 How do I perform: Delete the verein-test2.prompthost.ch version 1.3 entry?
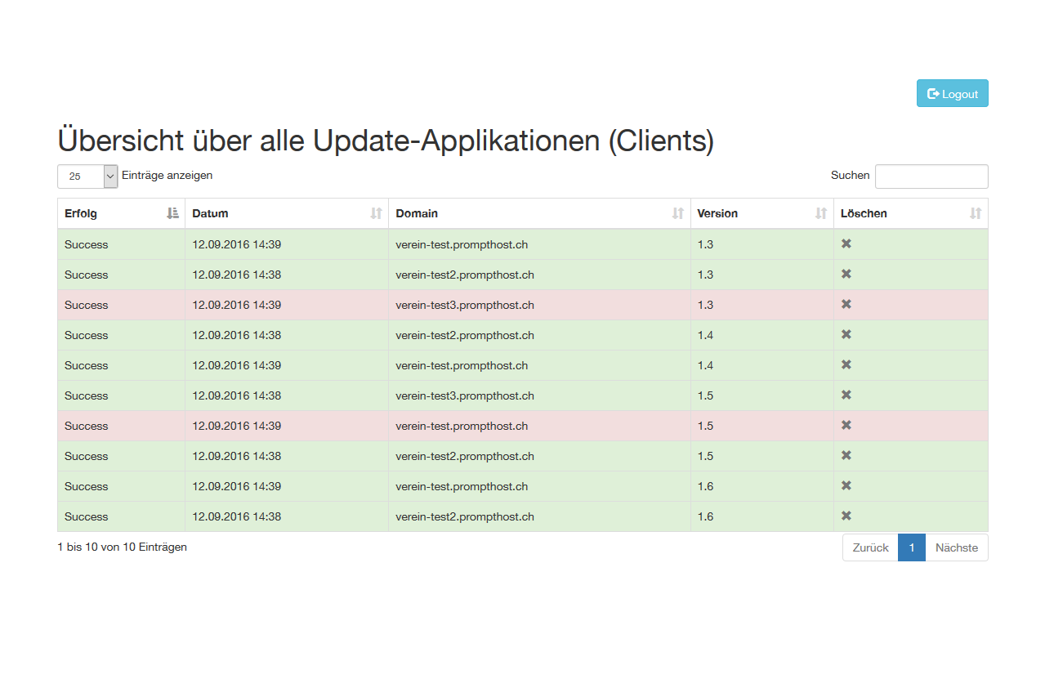846,274
